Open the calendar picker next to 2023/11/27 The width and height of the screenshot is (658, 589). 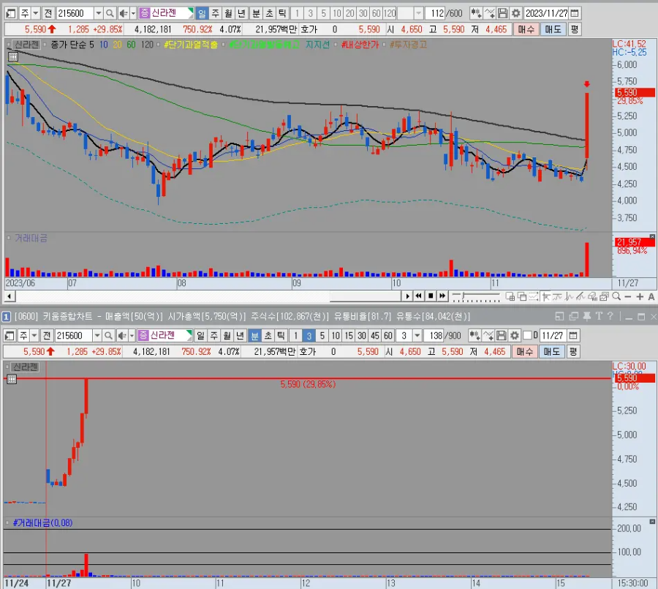(575, 13)
